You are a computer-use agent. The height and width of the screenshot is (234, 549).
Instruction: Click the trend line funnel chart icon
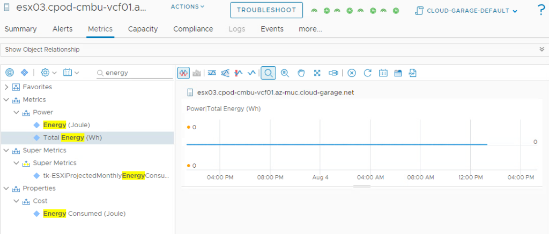tap(225, 73)
